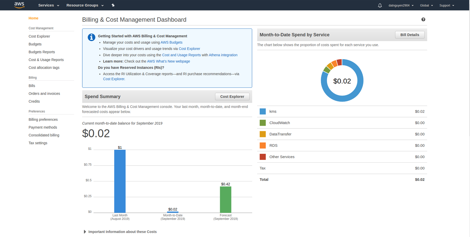The image size is (470, 237).
Task: Open the Global region dropdown
Action: point(426,5)
